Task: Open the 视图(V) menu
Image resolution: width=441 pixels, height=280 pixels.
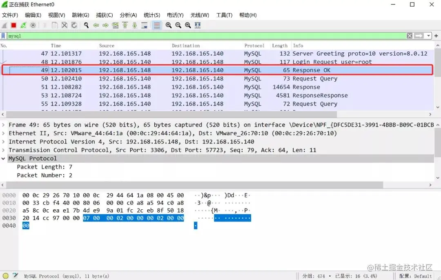Action: coord(56,15)
